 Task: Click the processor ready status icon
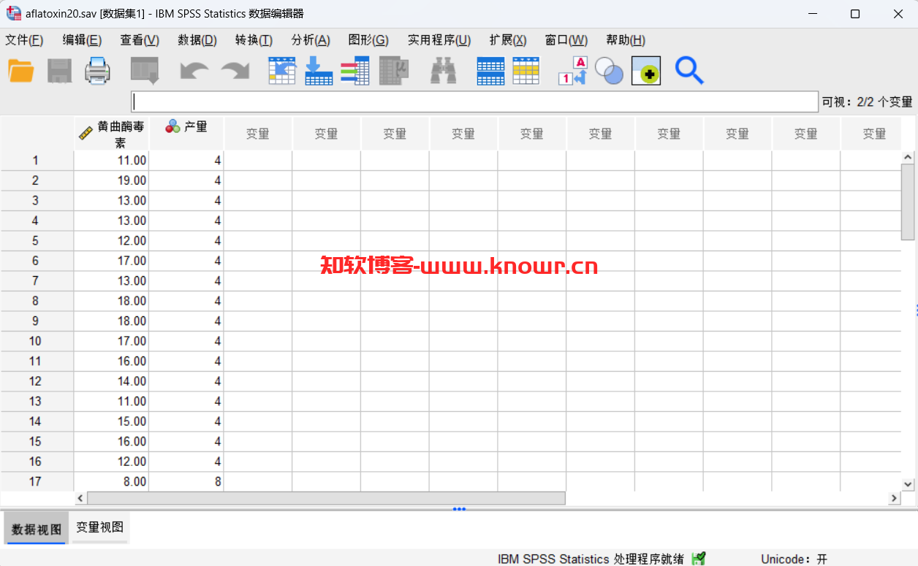(699, 559)
